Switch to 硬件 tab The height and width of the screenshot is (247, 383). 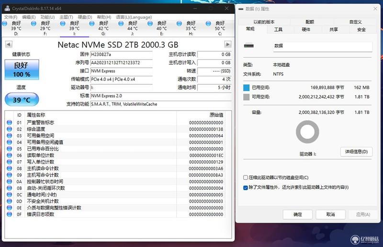(306, 30)
